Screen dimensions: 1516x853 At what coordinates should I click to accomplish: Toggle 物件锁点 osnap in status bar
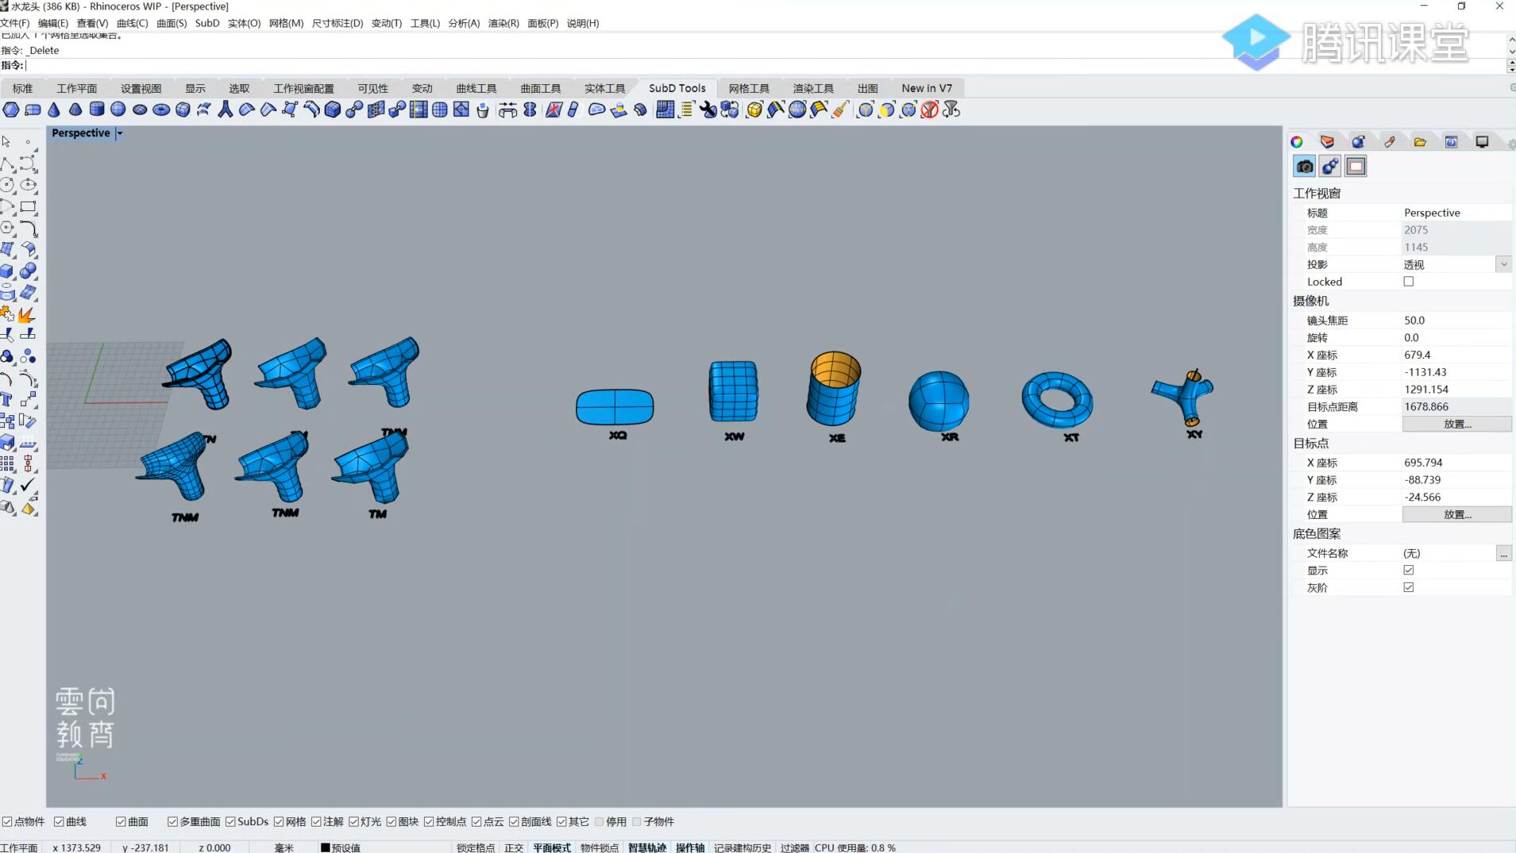(600, 847)
